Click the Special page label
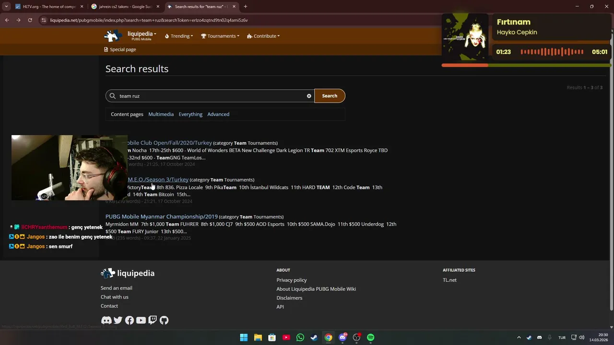 pyautogui.click(x=120, y=49)
